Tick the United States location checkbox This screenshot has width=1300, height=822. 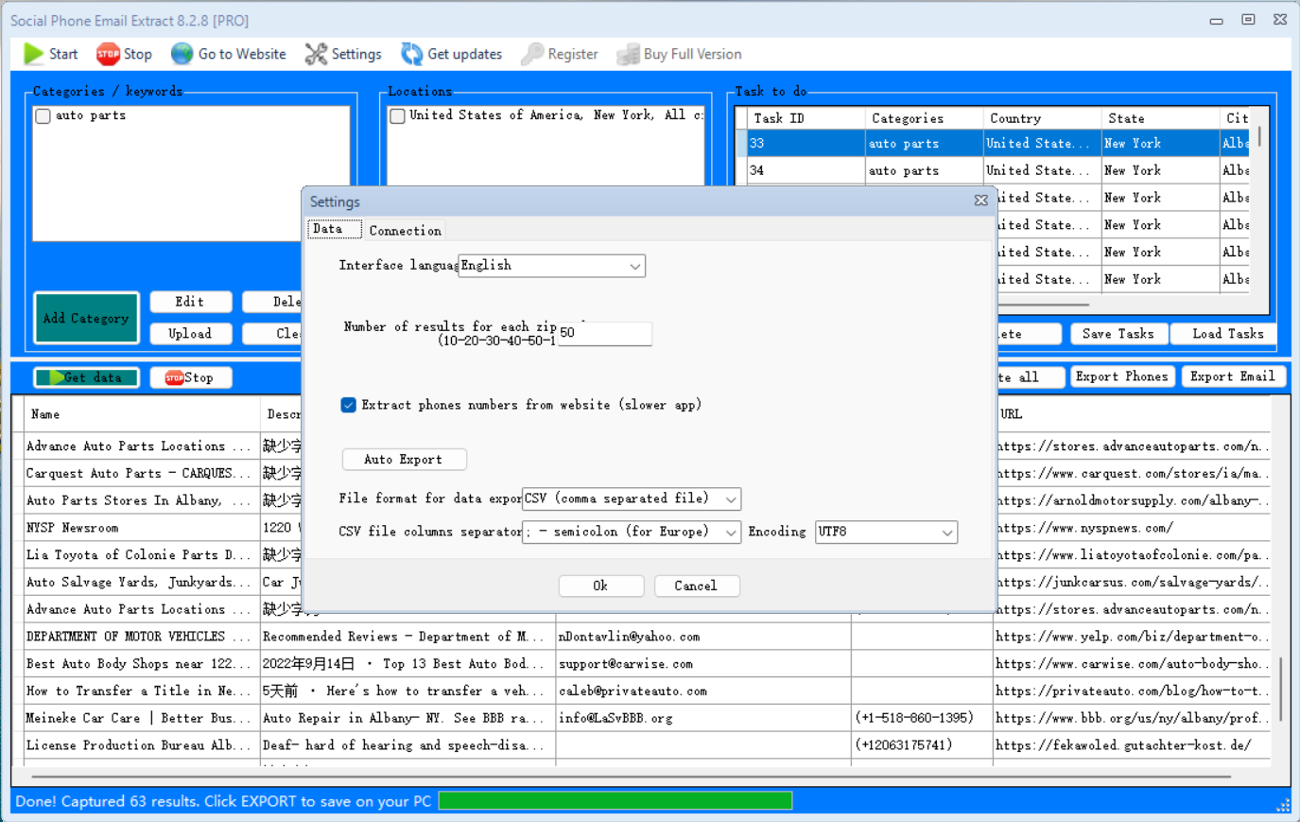398,116
